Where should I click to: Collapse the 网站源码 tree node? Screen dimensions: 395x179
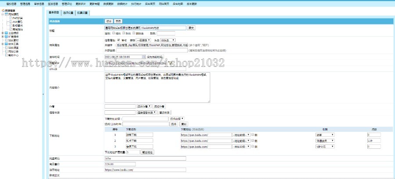pos(3,14)
